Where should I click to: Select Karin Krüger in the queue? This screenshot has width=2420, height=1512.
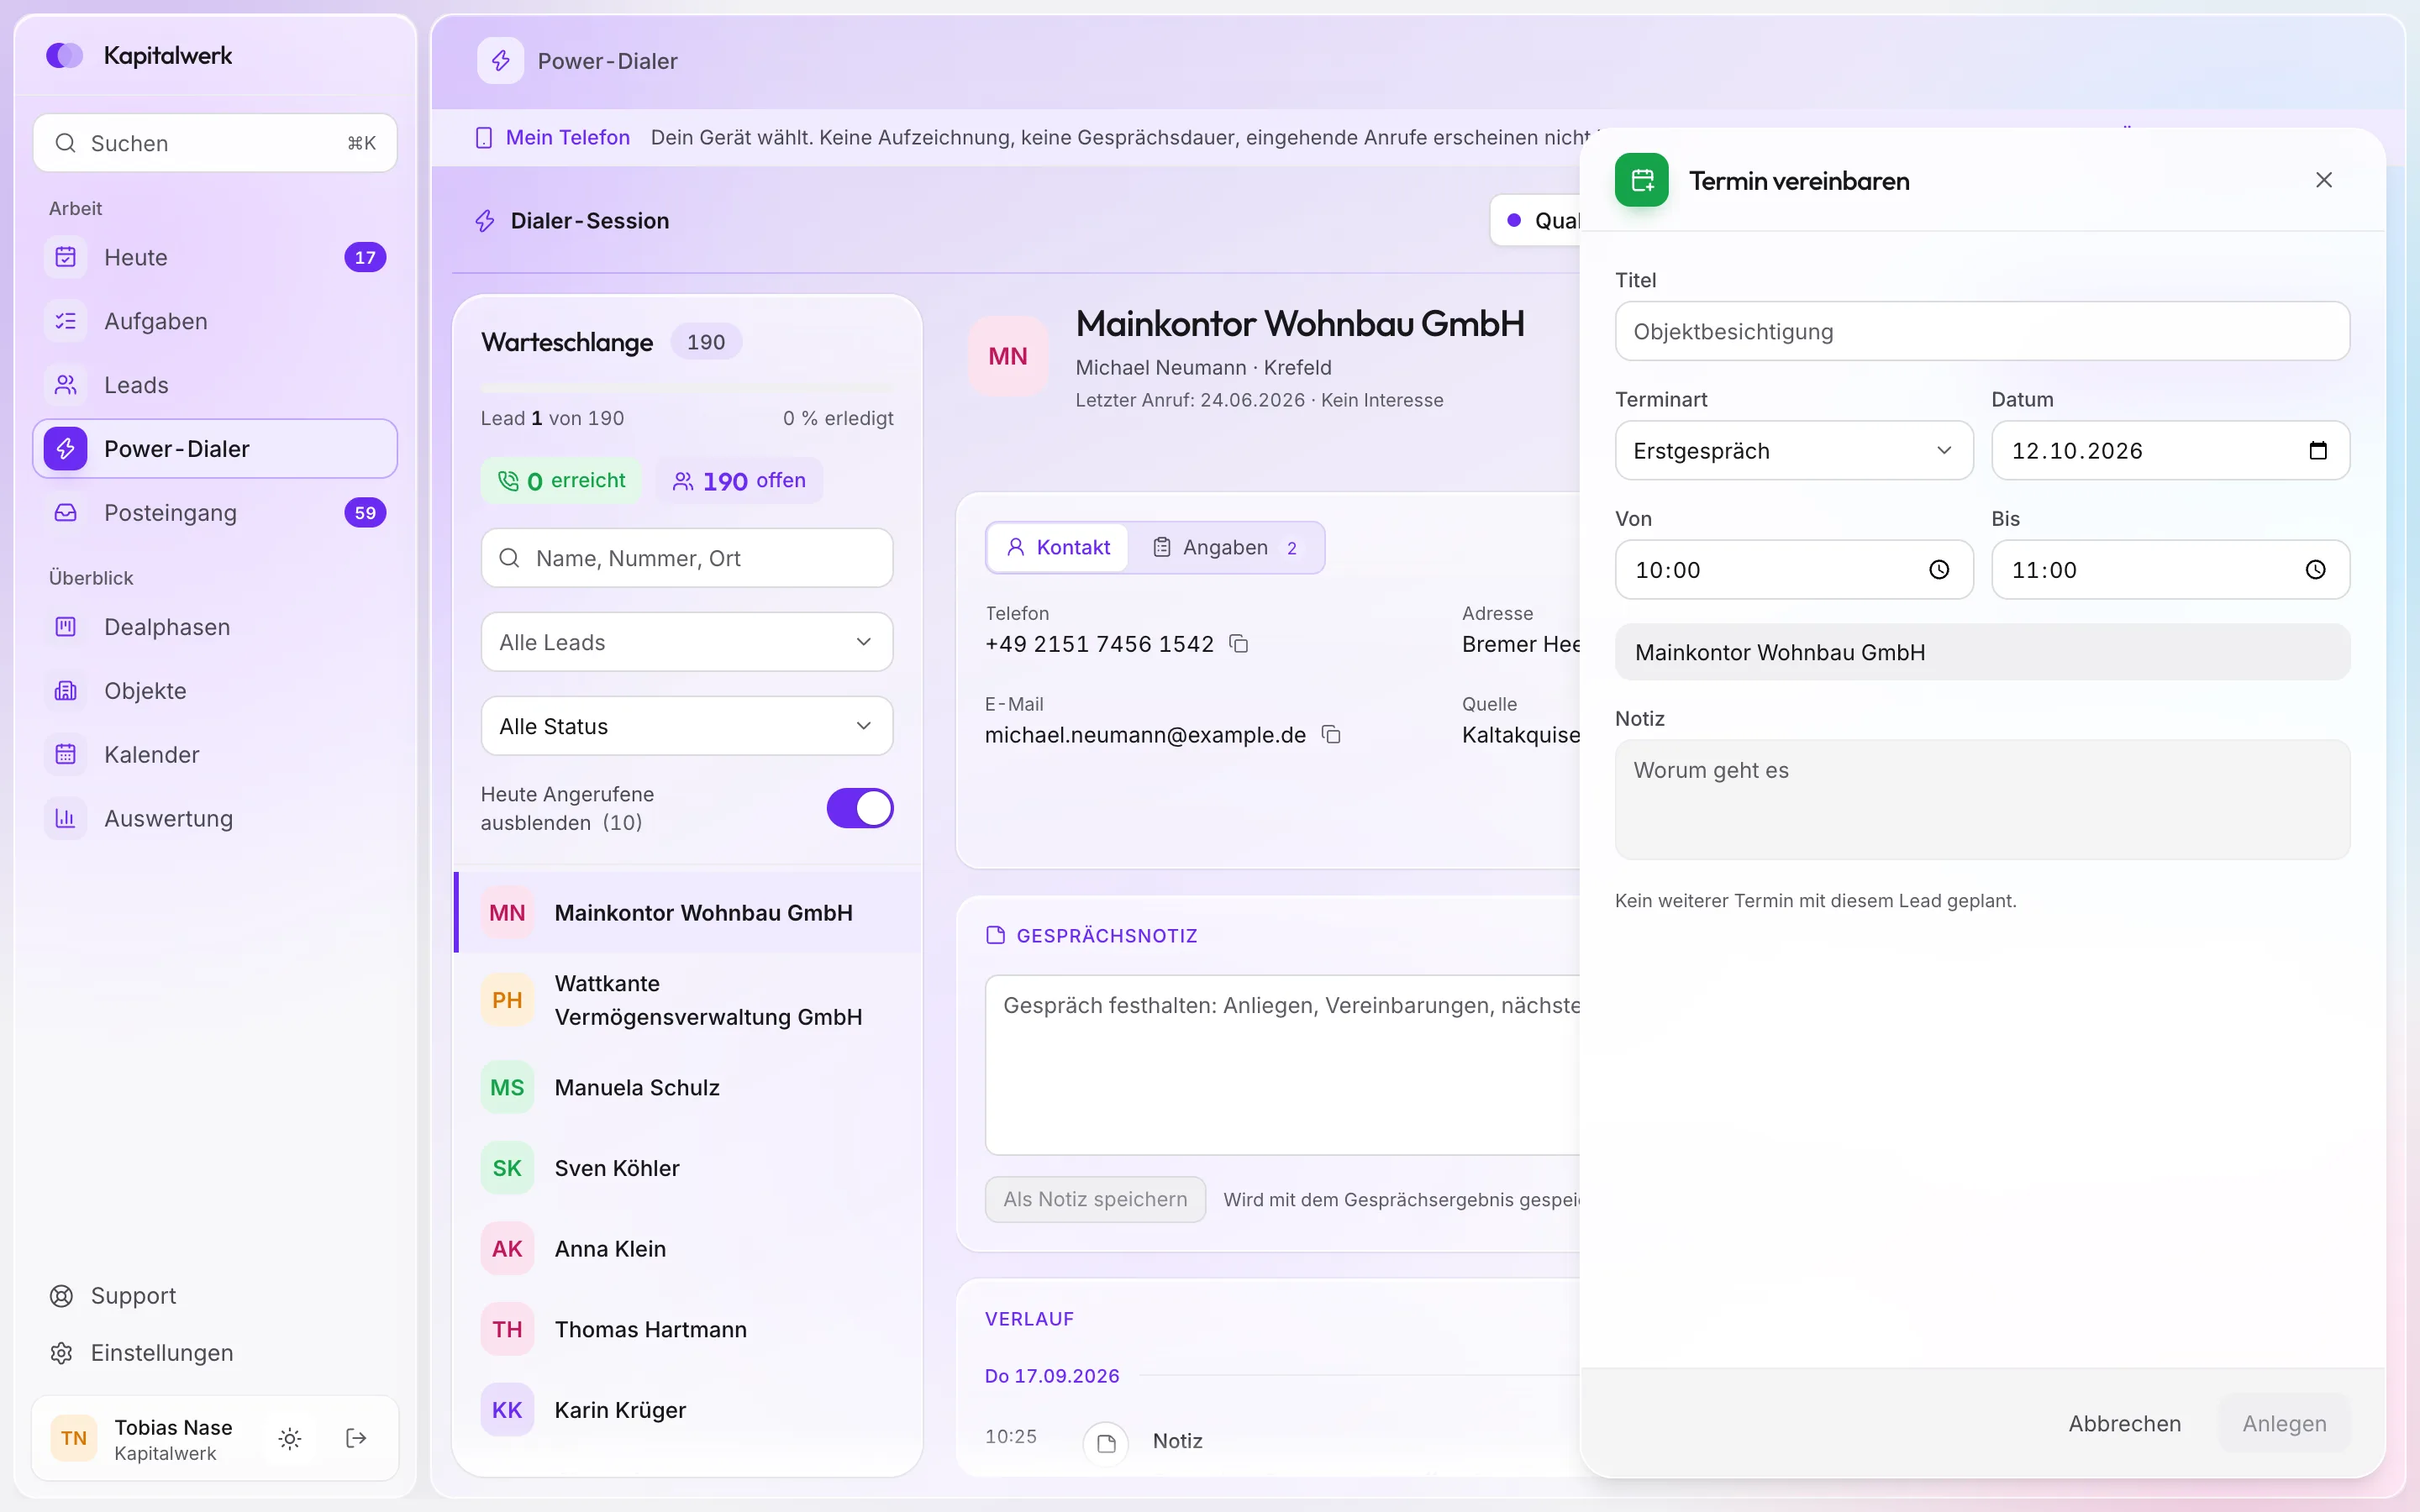point(687,1410)
